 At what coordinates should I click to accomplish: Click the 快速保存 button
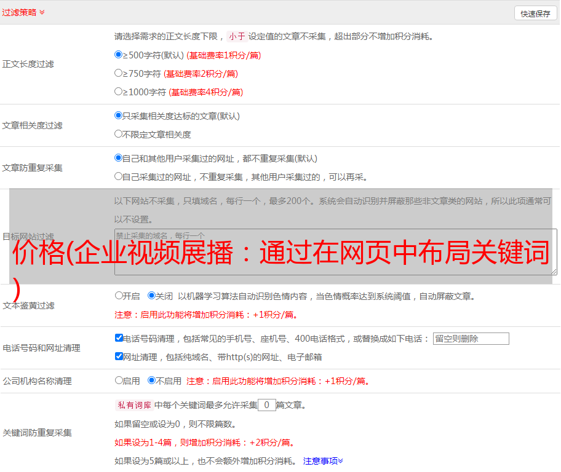535,14
